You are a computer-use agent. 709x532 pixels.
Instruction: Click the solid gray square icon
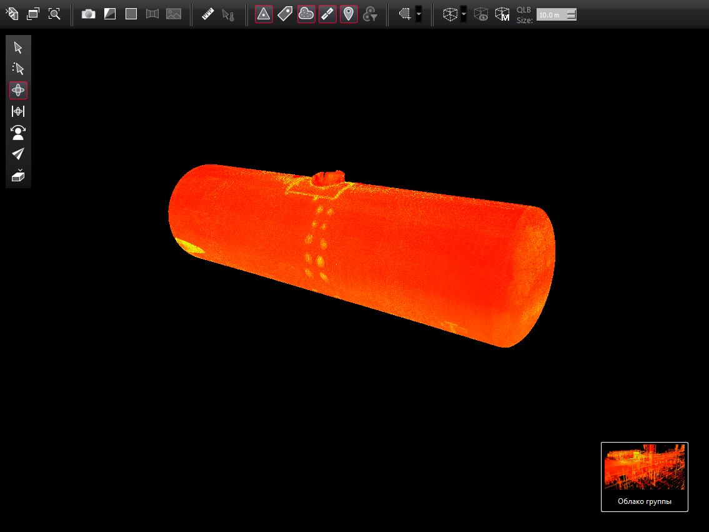coord(131,14)
